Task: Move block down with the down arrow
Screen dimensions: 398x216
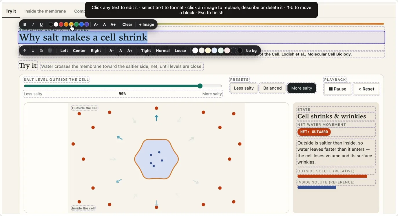Action: pyautogui.click(x=33, y=51)
